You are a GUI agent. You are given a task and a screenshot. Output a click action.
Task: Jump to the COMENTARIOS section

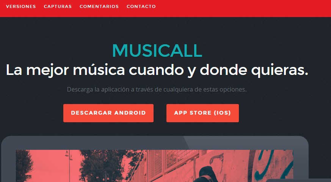[x=99, y=6]
